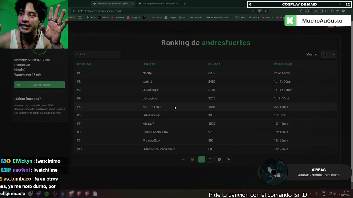Click the Buscar search field
This screenshot has width=353, height=198.
[x=97, y=54]
